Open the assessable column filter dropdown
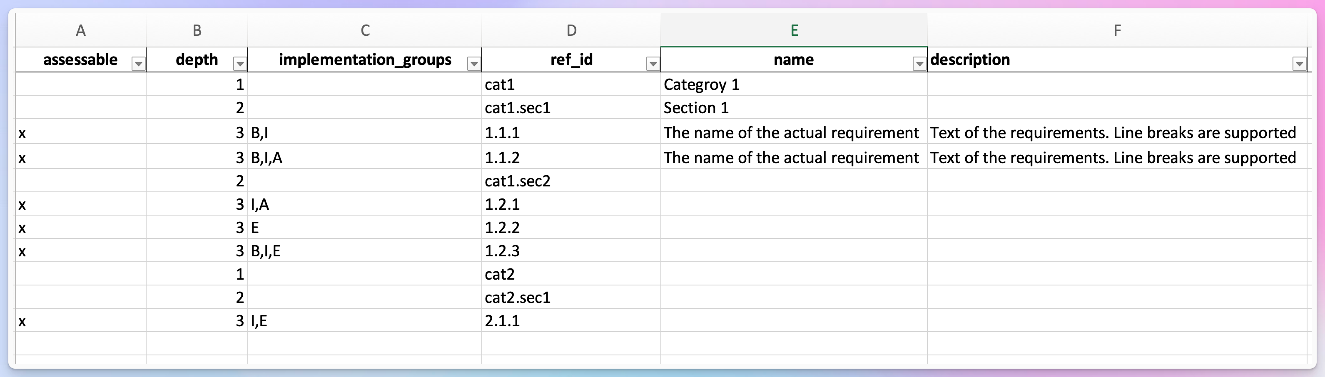 [x=138, y=63]
